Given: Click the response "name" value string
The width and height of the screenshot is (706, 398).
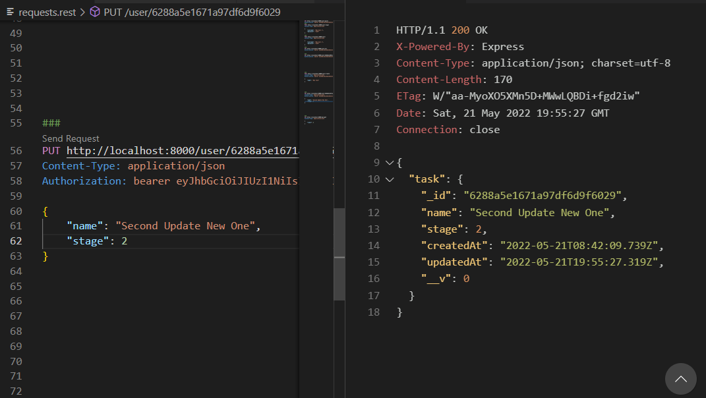Looking at the screenshot, I should click(x=539, y=212).
